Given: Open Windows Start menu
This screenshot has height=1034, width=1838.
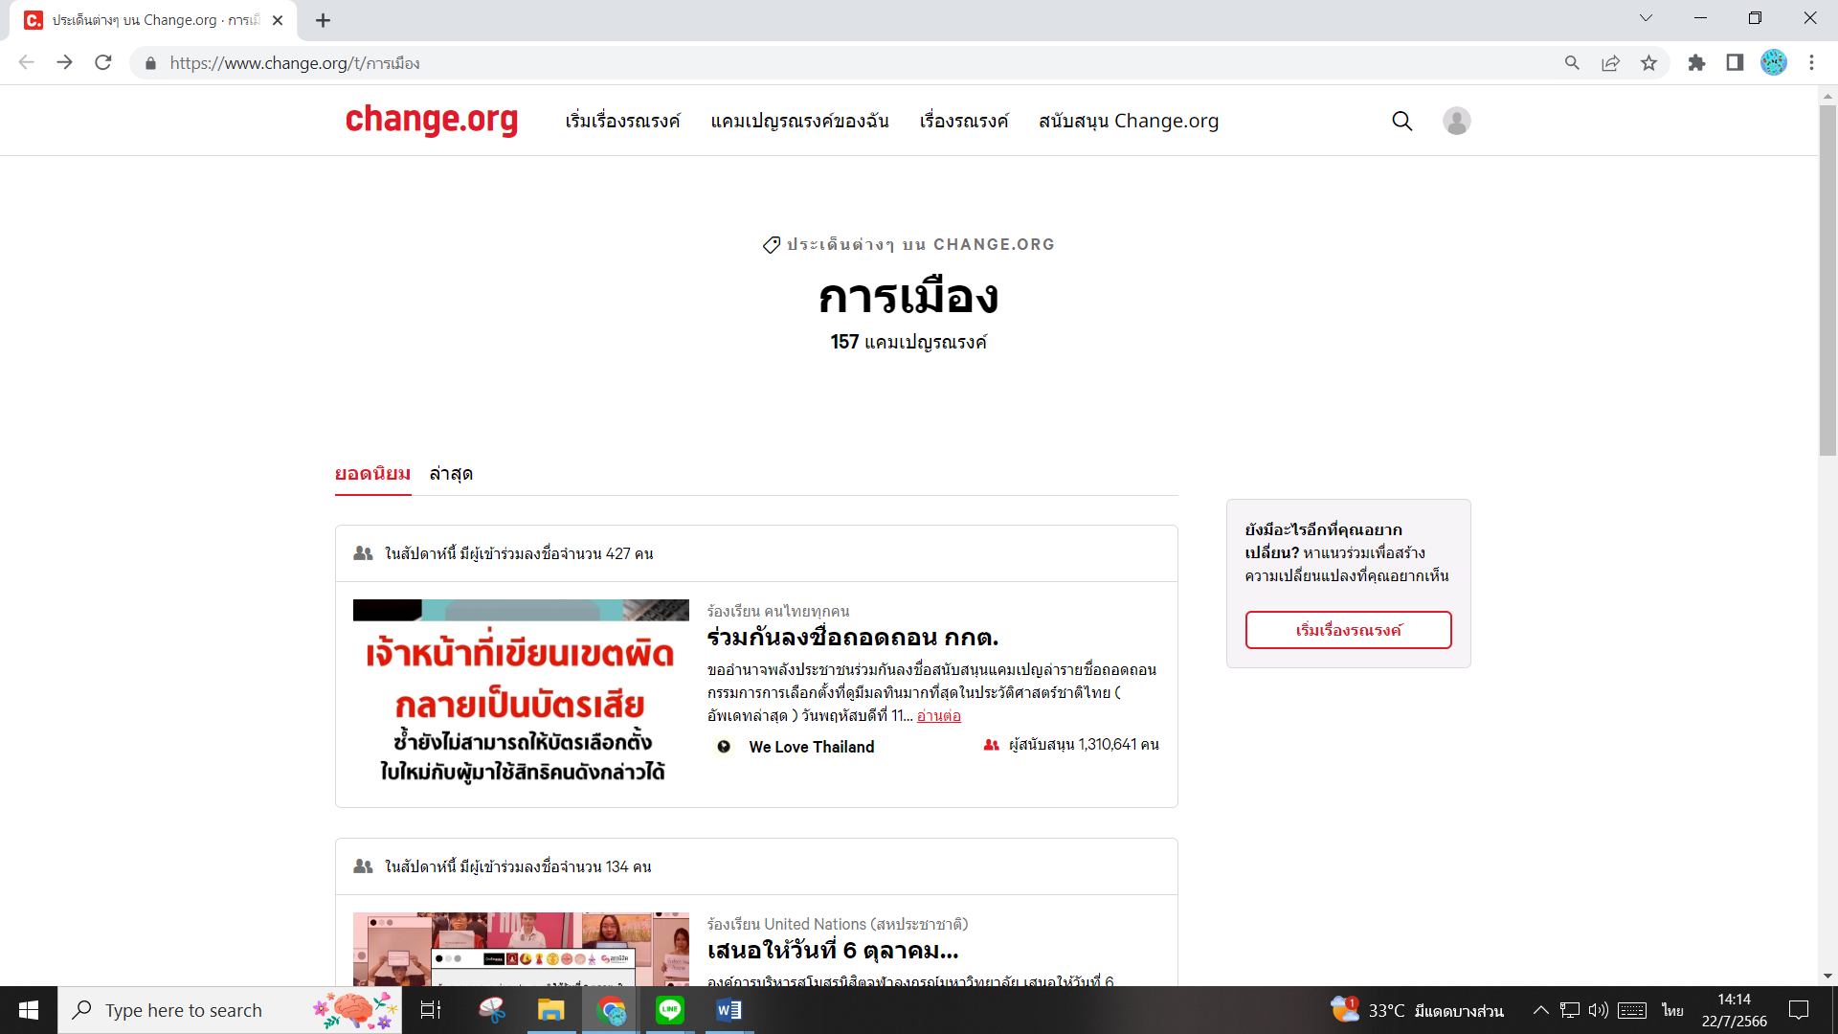Looking at the screenshot, I should point(29,1010).
